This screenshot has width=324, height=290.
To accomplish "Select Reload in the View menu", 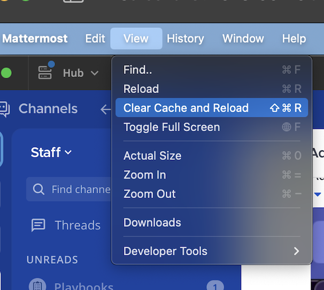I will tap(212, 89).
